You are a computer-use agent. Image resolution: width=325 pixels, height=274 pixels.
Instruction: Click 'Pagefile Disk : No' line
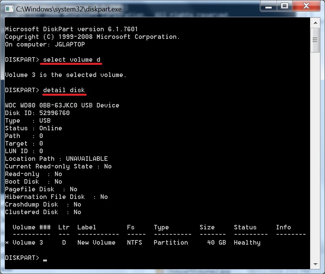coord(41,189)
